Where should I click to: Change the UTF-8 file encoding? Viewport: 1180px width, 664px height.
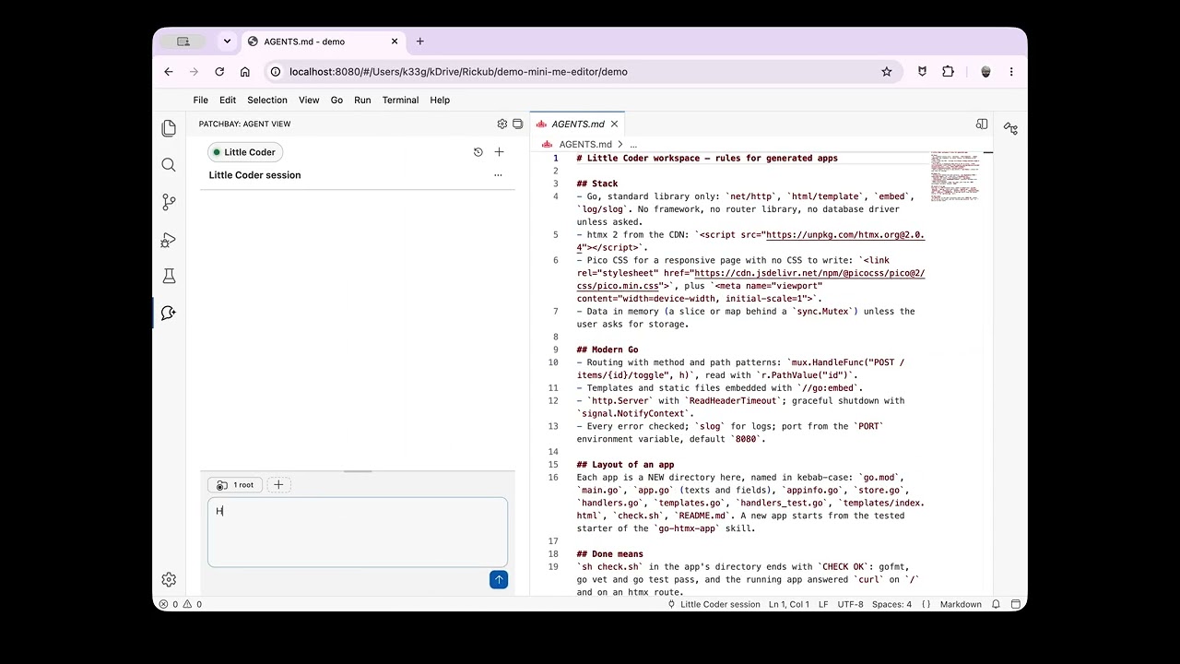coord(851,604)
